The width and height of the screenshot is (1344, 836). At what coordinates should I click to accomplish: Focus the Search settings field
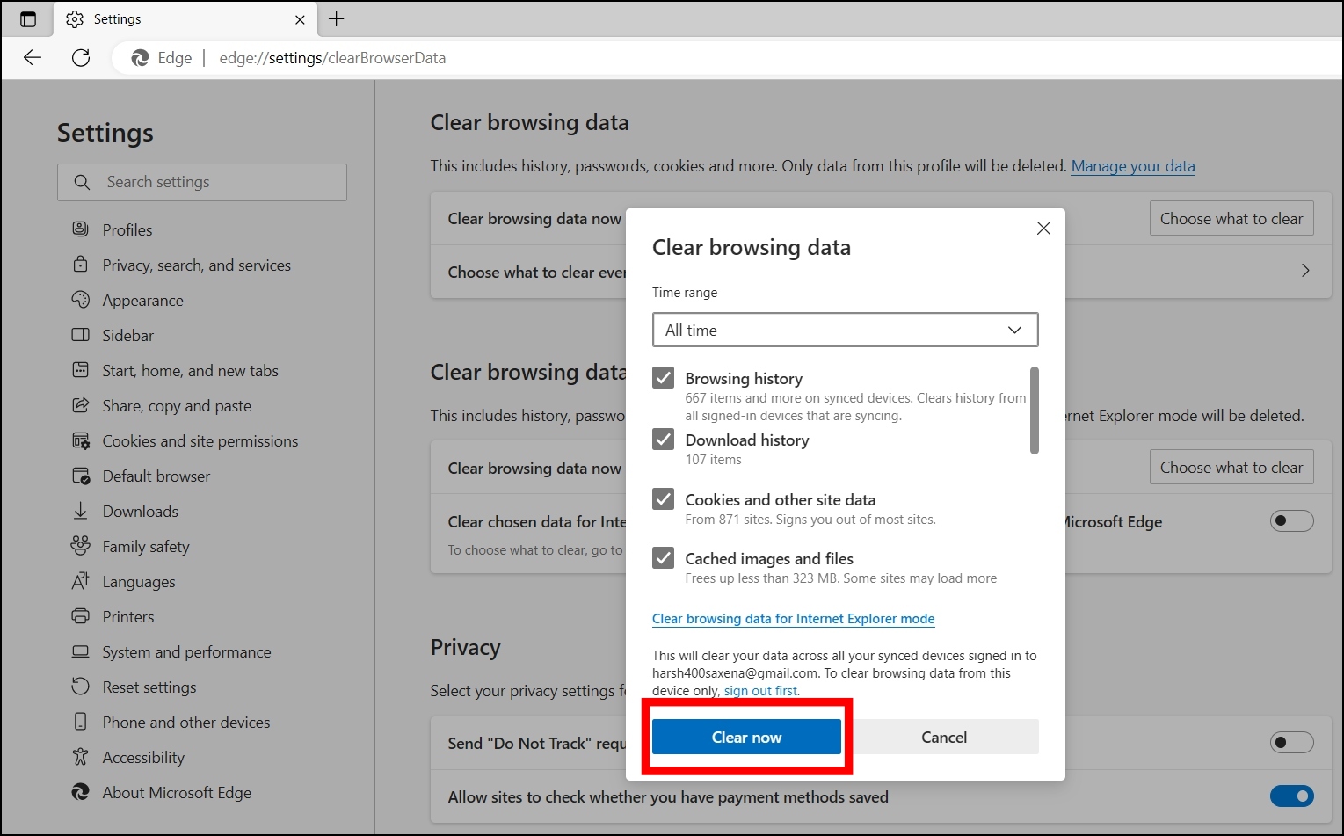pos(202,182)
